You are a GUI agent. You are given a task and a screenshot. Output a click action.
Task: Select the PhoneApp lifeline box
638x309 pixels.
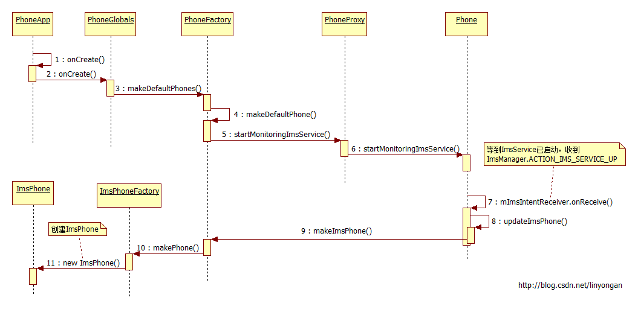tap(33, 24)
